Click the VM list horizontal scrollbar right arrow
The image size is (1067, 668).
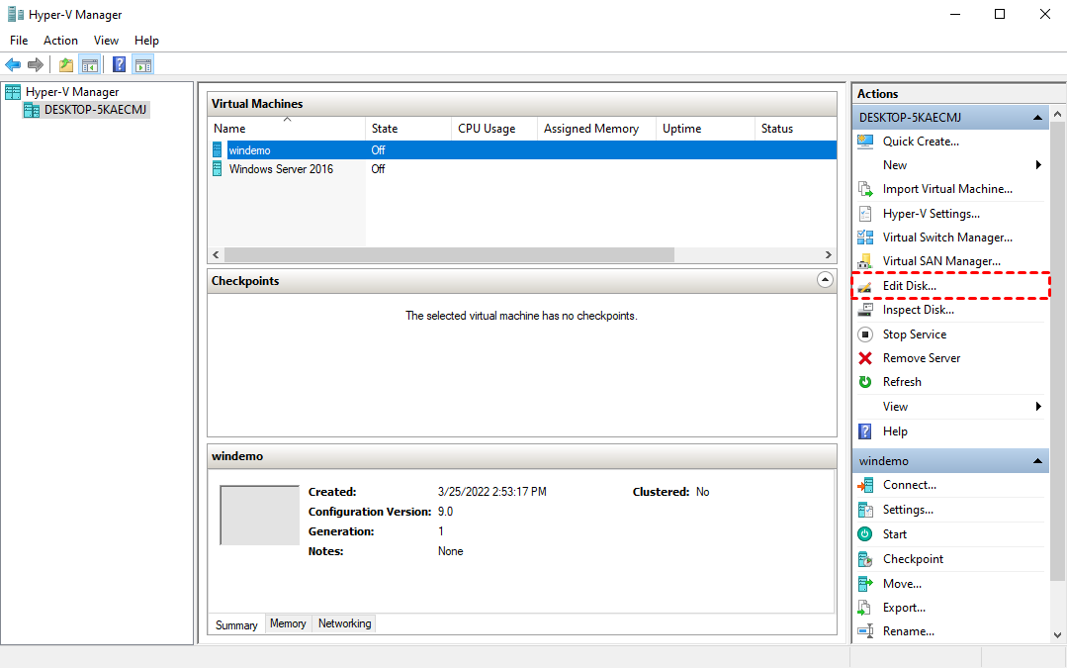(828, 254)
